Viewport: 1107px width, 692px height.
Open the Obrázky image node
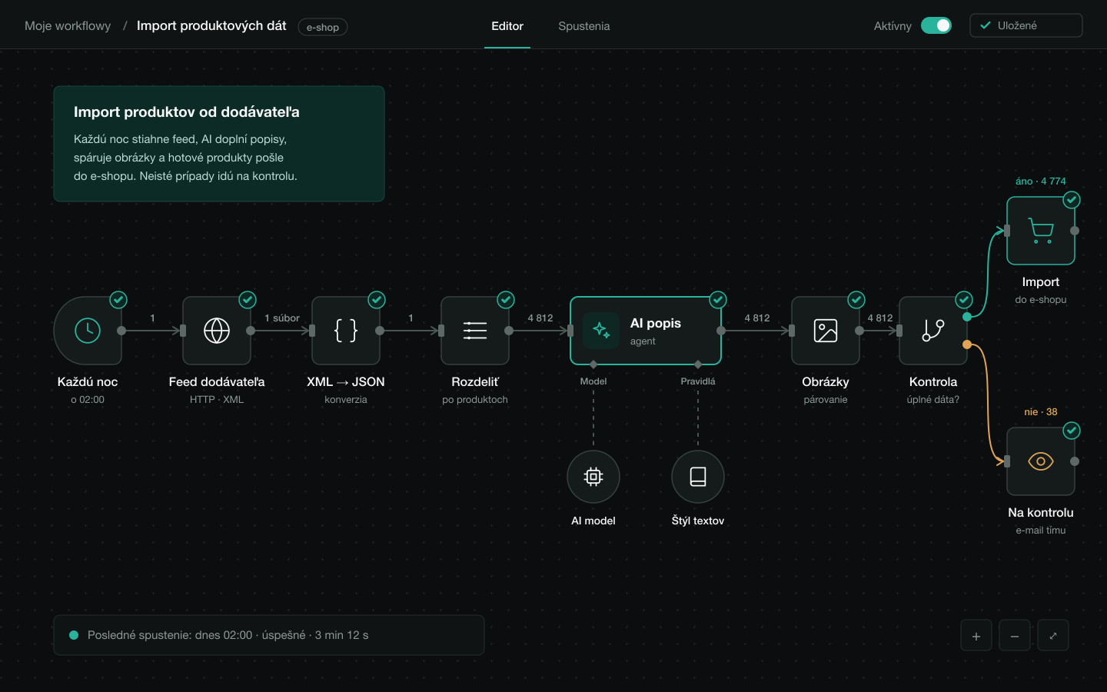[826, 331]
